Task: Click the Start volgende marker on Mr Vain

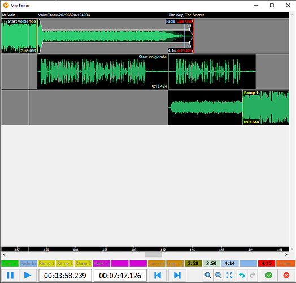Action: (x=21, y=21)
